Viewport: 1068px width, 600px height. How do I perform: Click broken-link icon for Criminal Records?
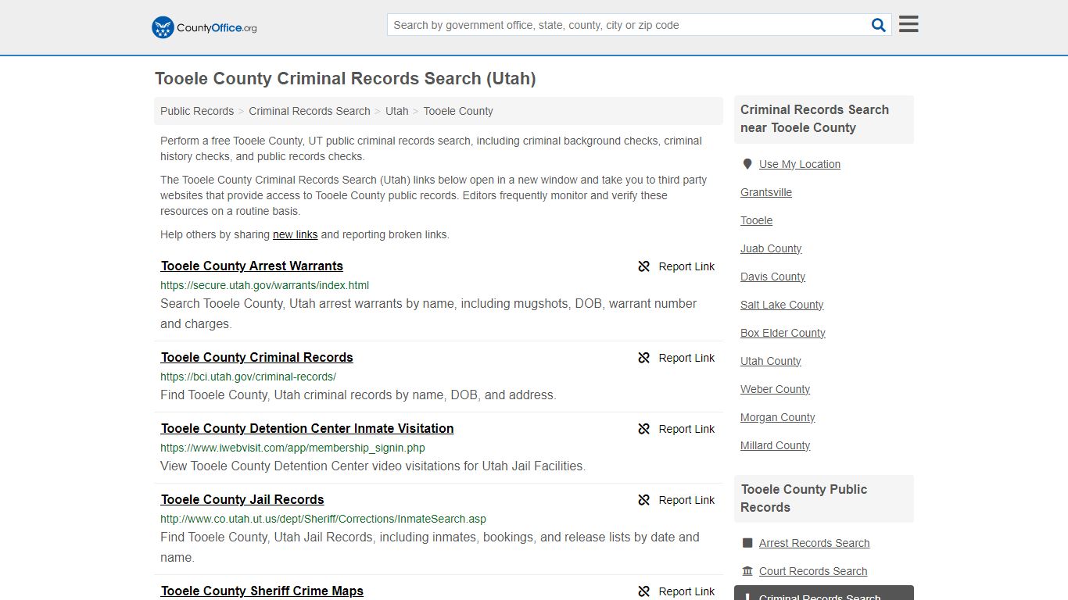(x=644, y=358)
